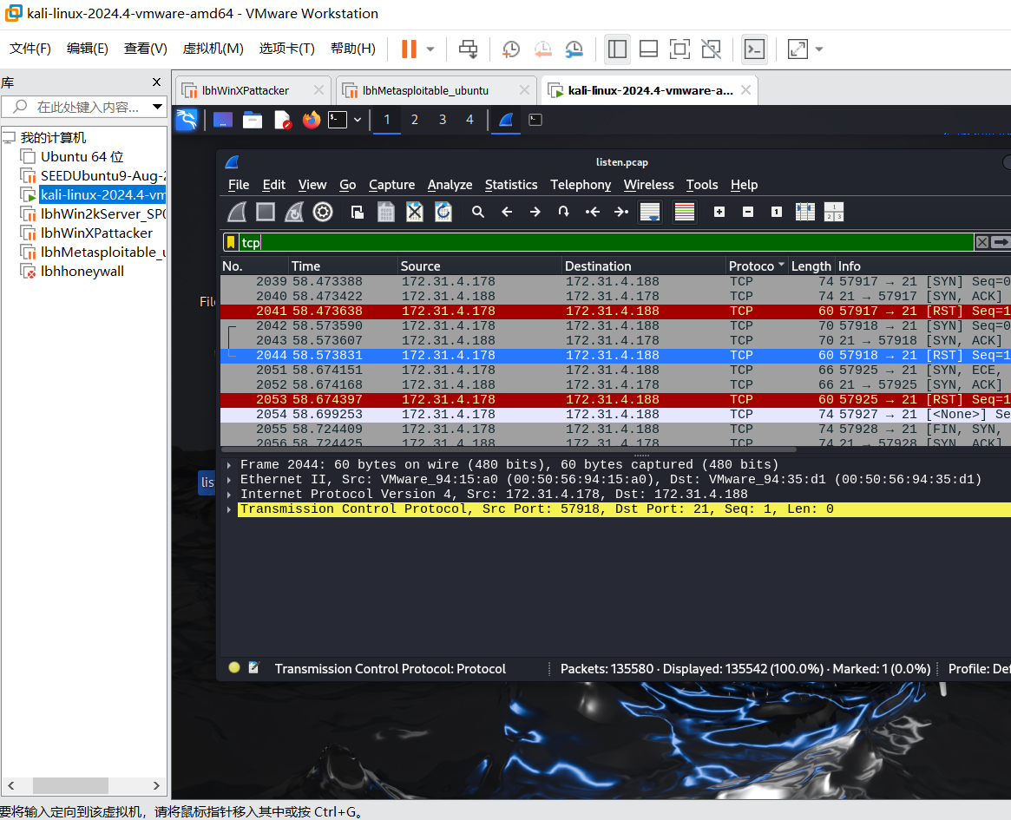Expand Internet Protocol Version 4 details
The image size is (1011, 820).
(229, 495)
